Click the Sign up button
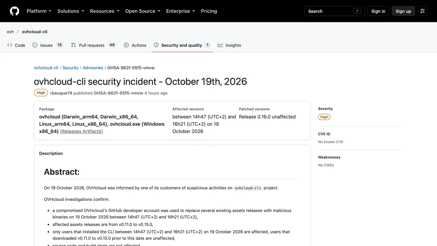 403,11
